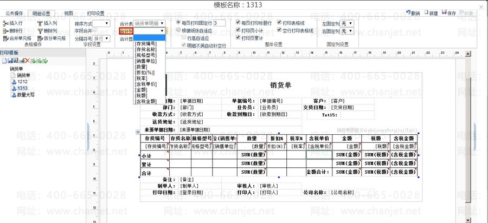This screenshot has width=488, height=223.
Task: Uncheck 打印页小计 checkbox
Action: [x=238, y=30]
